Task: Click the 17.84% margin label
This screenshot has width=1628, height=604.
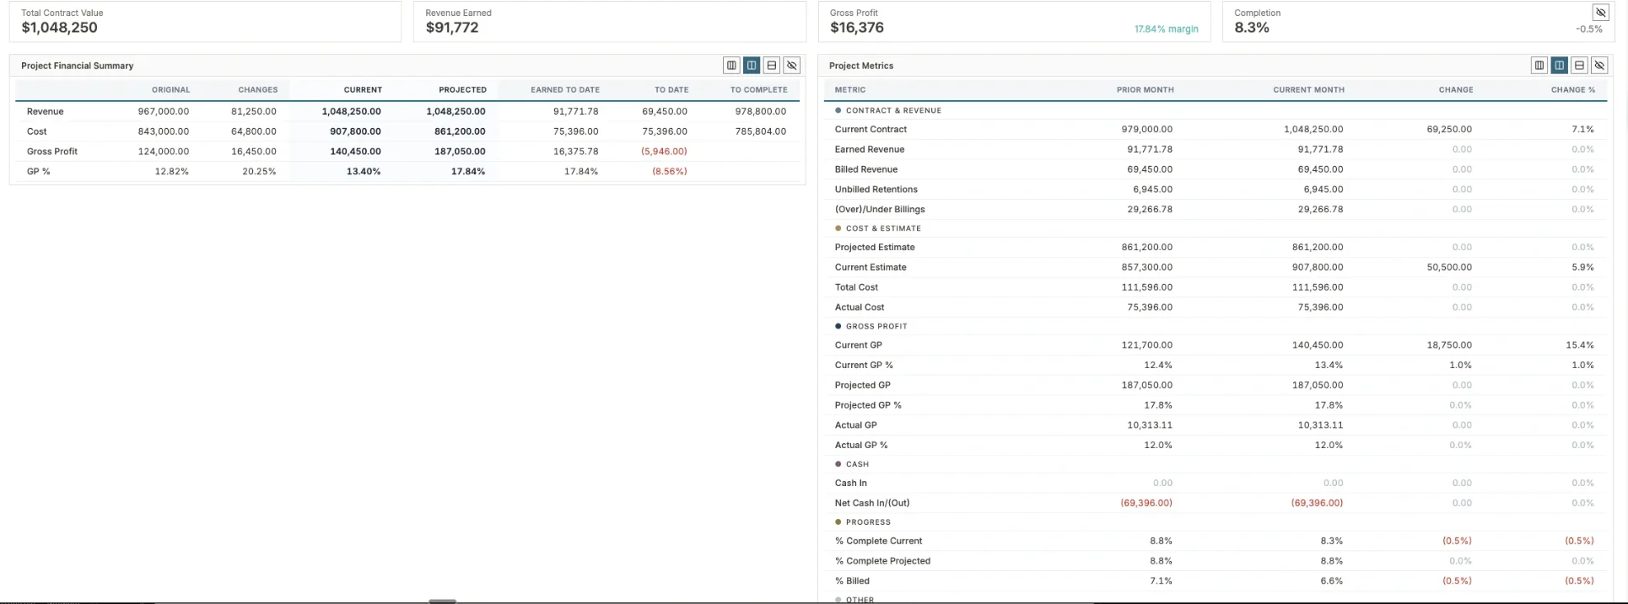Action: click(1166, 29)
